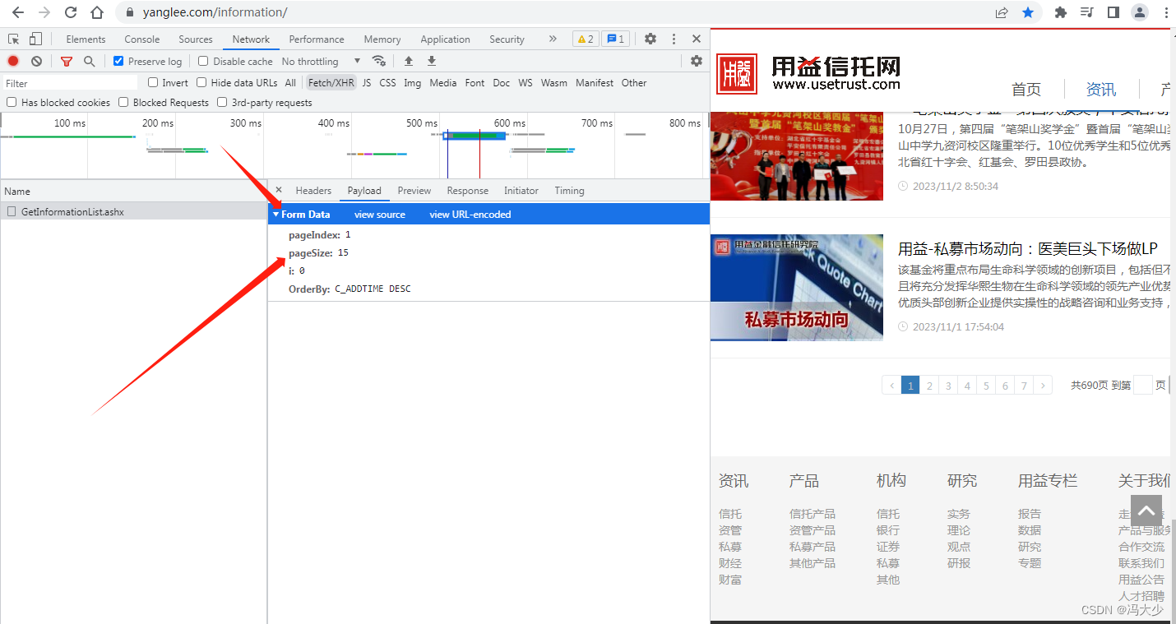Check the Blocked Requests checkbox
This screenshot has width=1176, height=624.
pyautogui.click(x=123, y=102)
